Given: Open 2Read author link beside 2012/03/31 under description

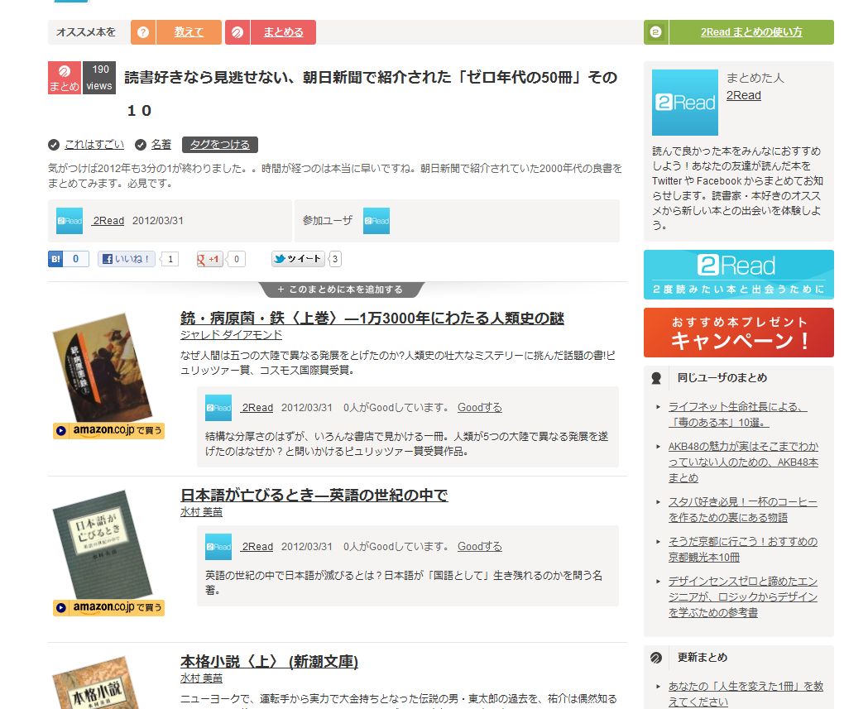Looking at the screenshot, I should [x=108, y=220].
